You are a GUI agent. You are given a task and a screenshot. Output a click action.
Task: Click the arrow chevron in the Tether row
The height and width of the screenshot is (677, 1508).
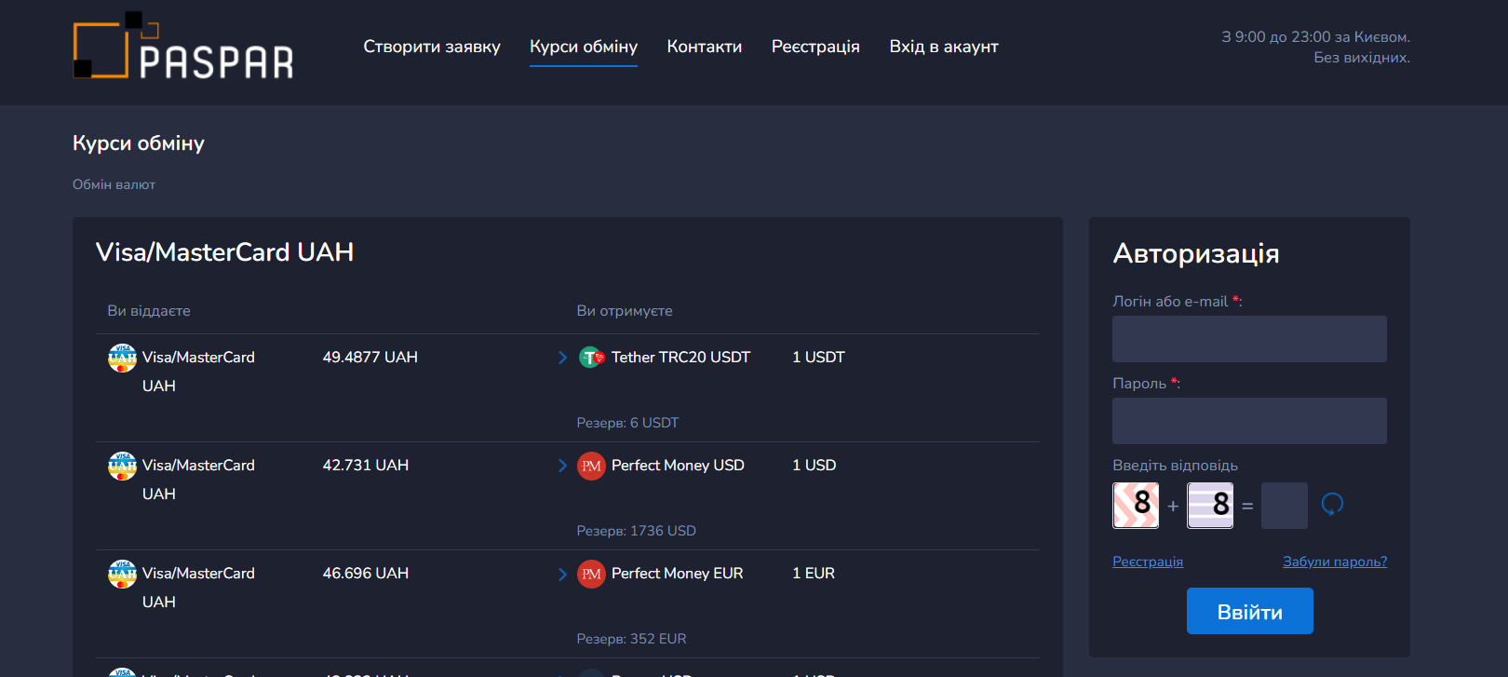[562, 358]
